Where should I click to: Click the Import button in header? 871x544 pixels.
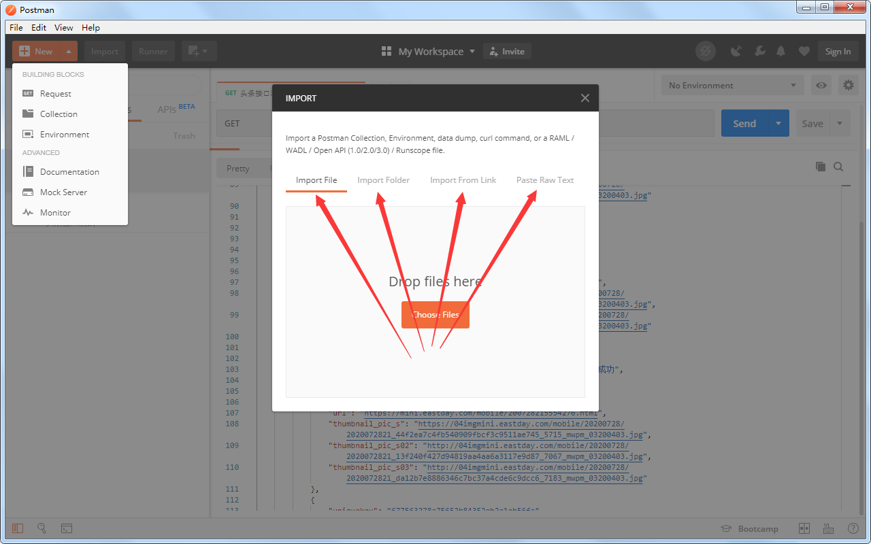point(105,51)
